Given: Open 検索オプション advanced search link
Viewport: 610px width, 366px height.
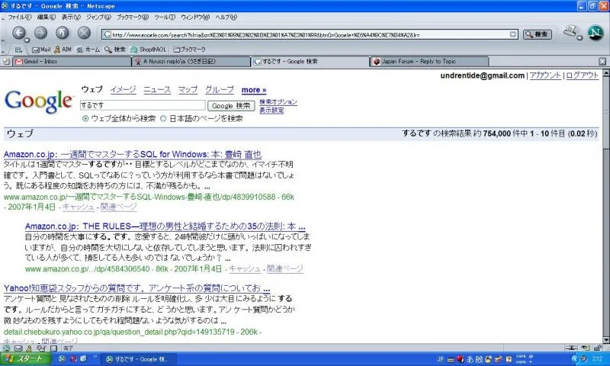Looking at the screenshot, I should click(278, 102).
